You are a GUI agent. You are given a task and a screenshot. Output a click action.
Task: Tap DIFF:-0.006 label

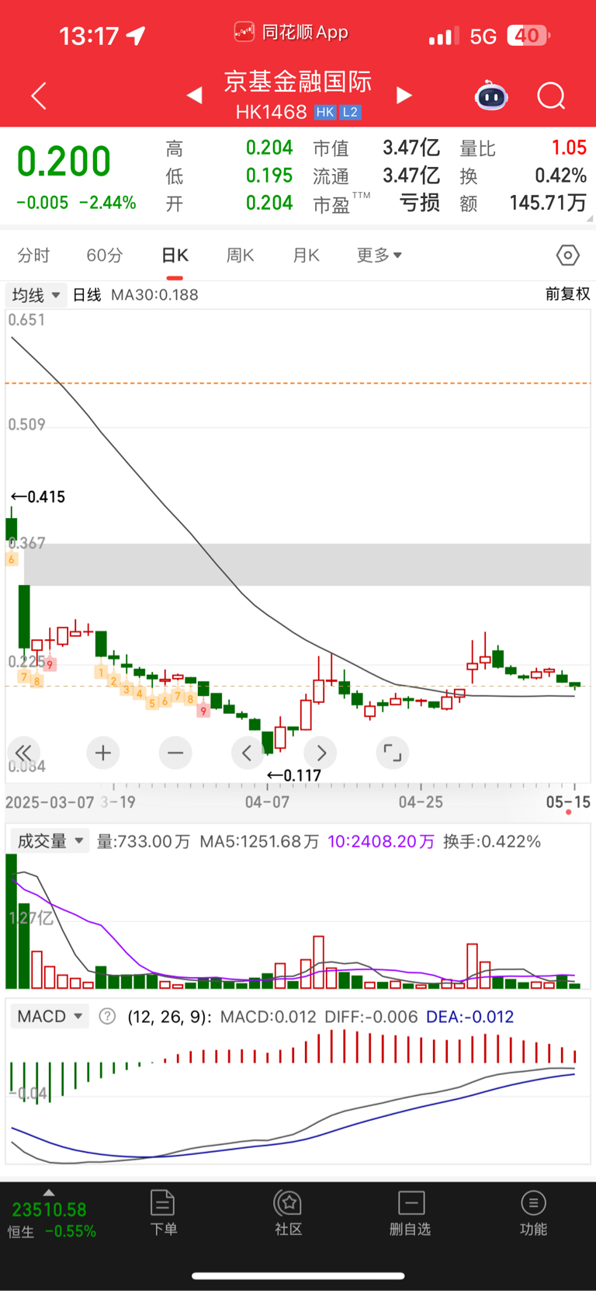pos(371,1016)
